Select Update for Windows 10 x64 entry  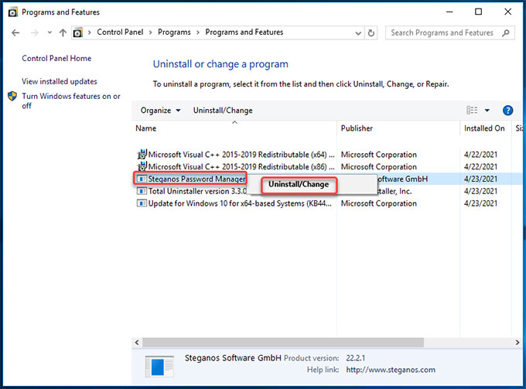[x=240, y=203]
